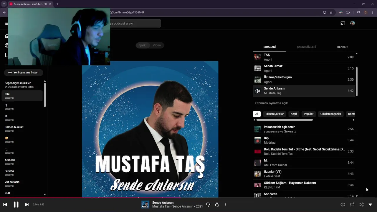The image size is (377, 212).
Task: Open the ŞARKI SÖZLERİ tab
Action: tap(306, 47)
